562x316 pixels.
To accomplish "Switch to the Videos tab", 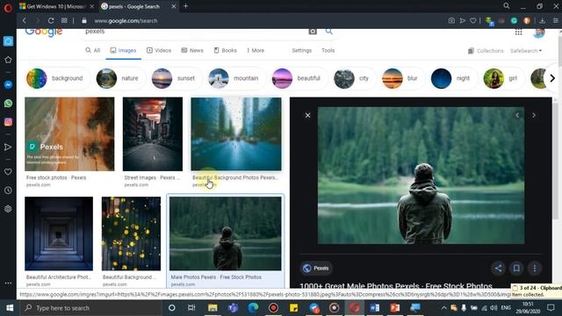I will [x=159, y=51].
